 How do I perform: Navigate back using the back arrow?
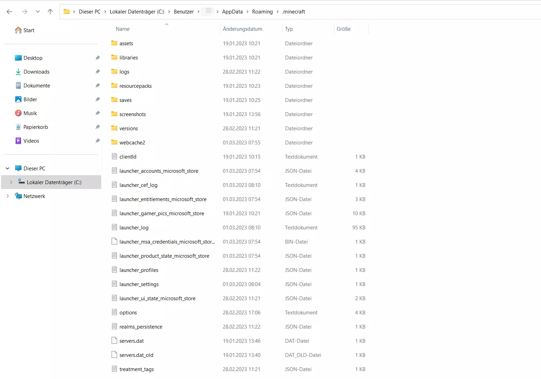(9, 11)
